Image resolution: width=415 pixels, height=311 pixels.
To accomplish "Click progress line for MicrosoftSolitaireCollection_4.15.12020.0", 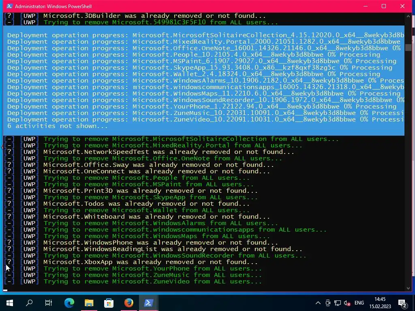I will coord(205,35).
